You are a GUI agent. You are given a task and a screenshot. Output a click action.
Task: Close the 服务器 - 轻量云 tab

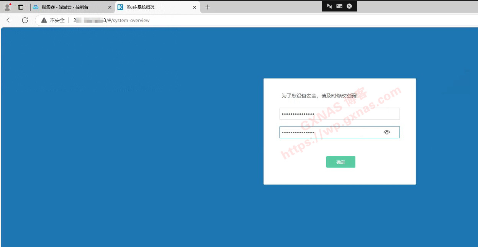click(110, 7)
